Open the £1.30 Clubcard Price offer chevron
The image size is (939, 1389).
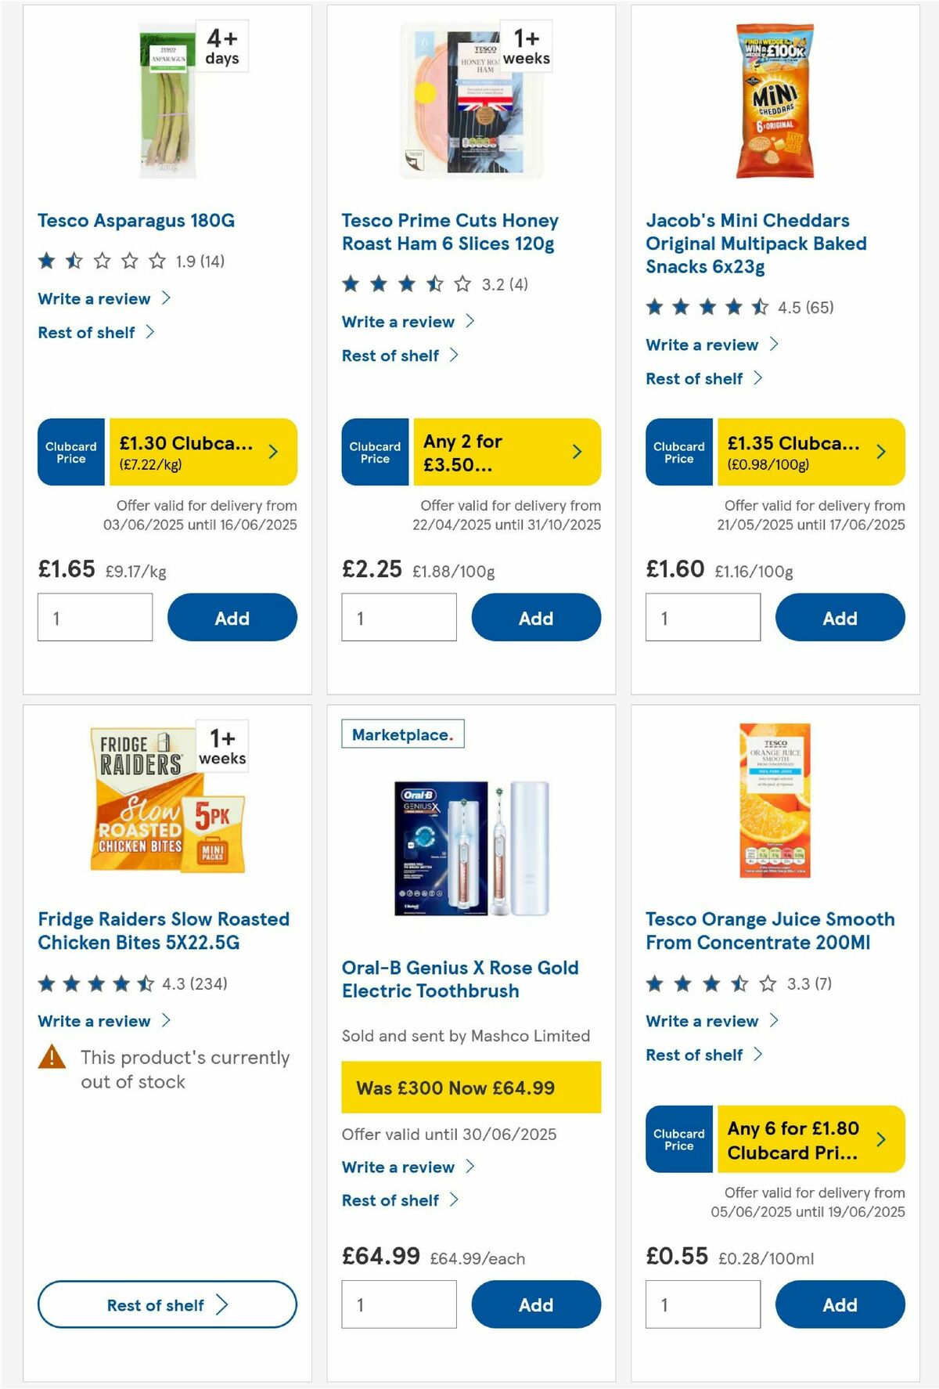(x=274, y=452)
